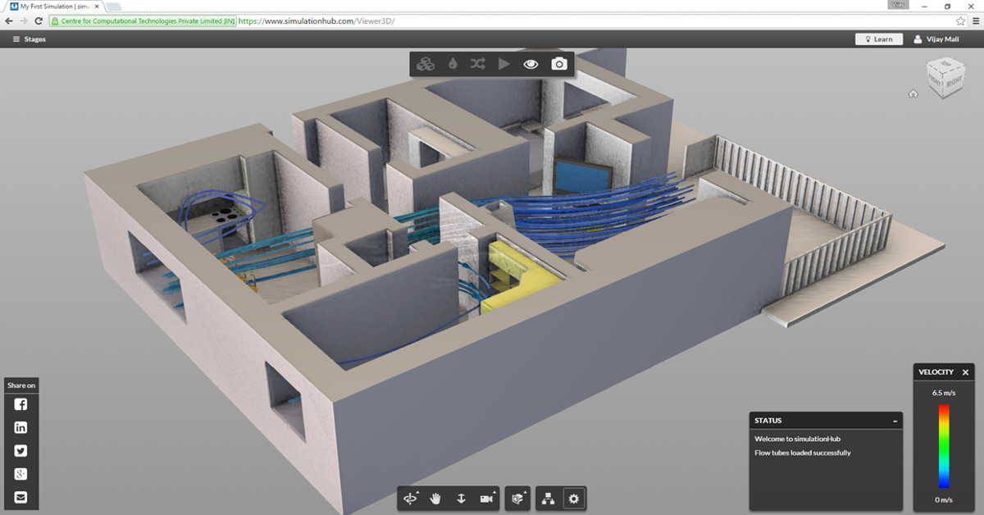Take a screenshot with the camera icon
The width and height of the screenshot is (984, 515).
pos(558,63)
